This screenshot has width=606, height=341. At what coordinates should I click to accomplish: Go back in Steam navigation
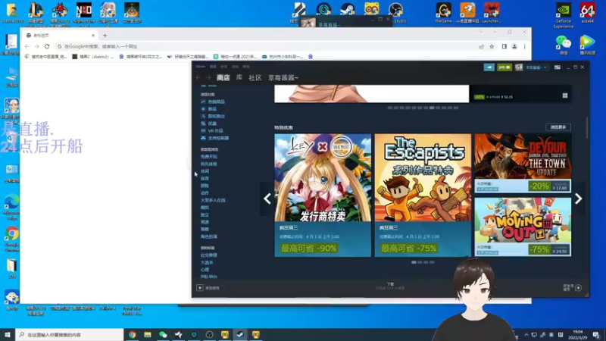[x=198, y=78]
